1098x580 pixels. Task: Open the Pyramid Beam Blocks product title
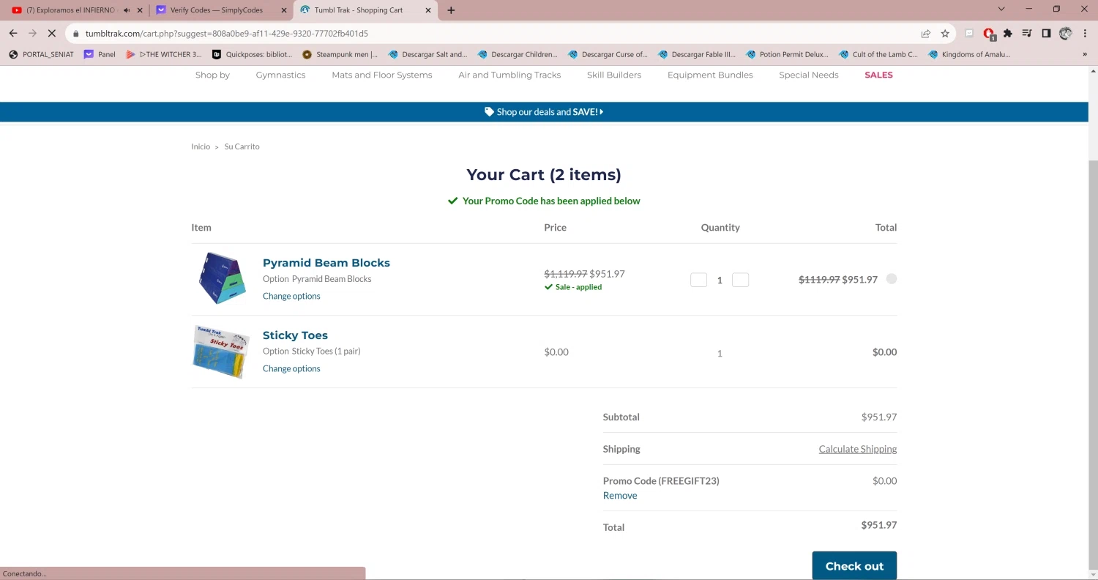click(326, 263)
